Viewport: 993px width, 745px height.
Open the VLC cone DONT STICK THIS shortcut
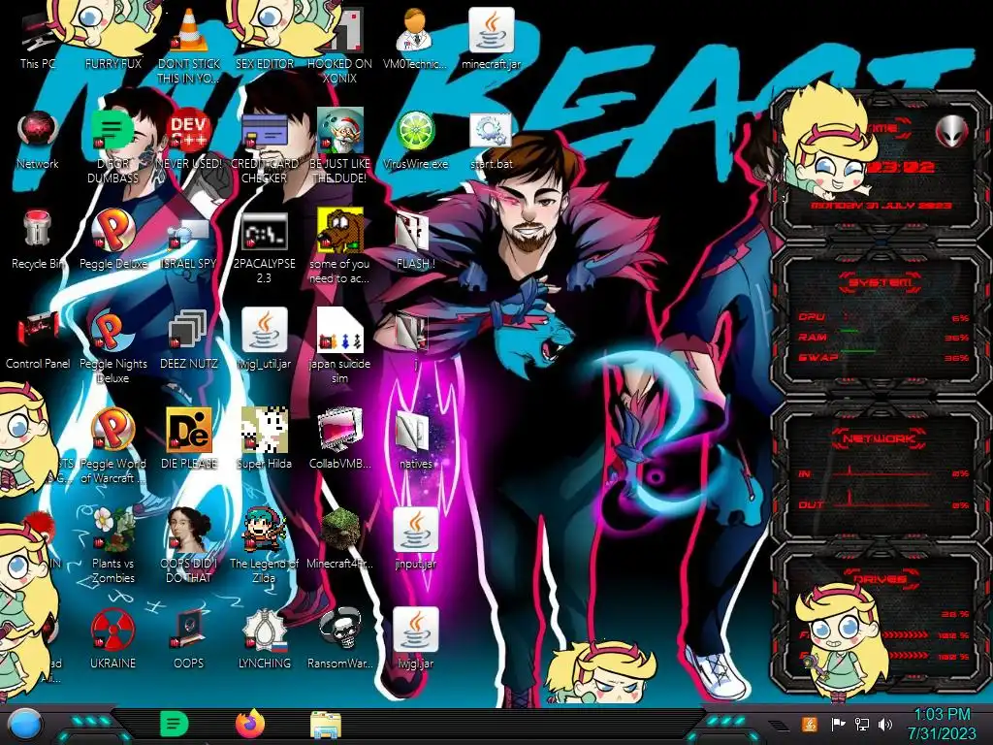(x=189, y=32)
